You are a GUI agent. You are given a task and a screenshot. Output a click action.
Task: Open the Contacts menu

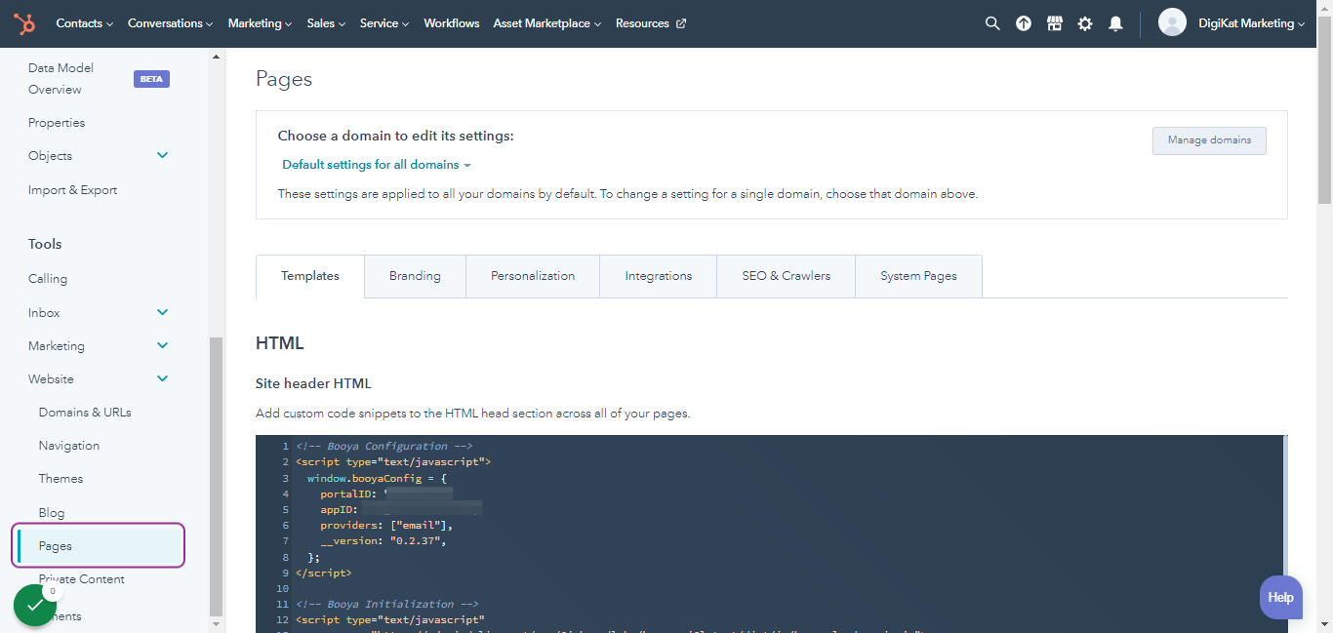84,23
